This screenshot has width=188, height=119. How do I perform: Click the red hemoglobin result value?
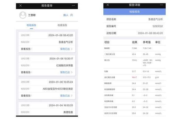pos(134,77)
